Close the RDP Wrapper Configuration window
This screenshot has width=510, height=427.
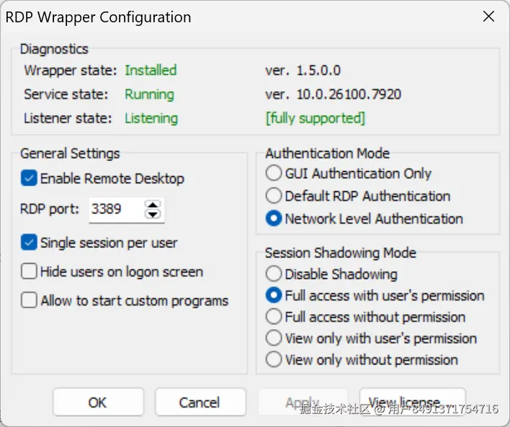pyautogui.click(x=488, y=17)
